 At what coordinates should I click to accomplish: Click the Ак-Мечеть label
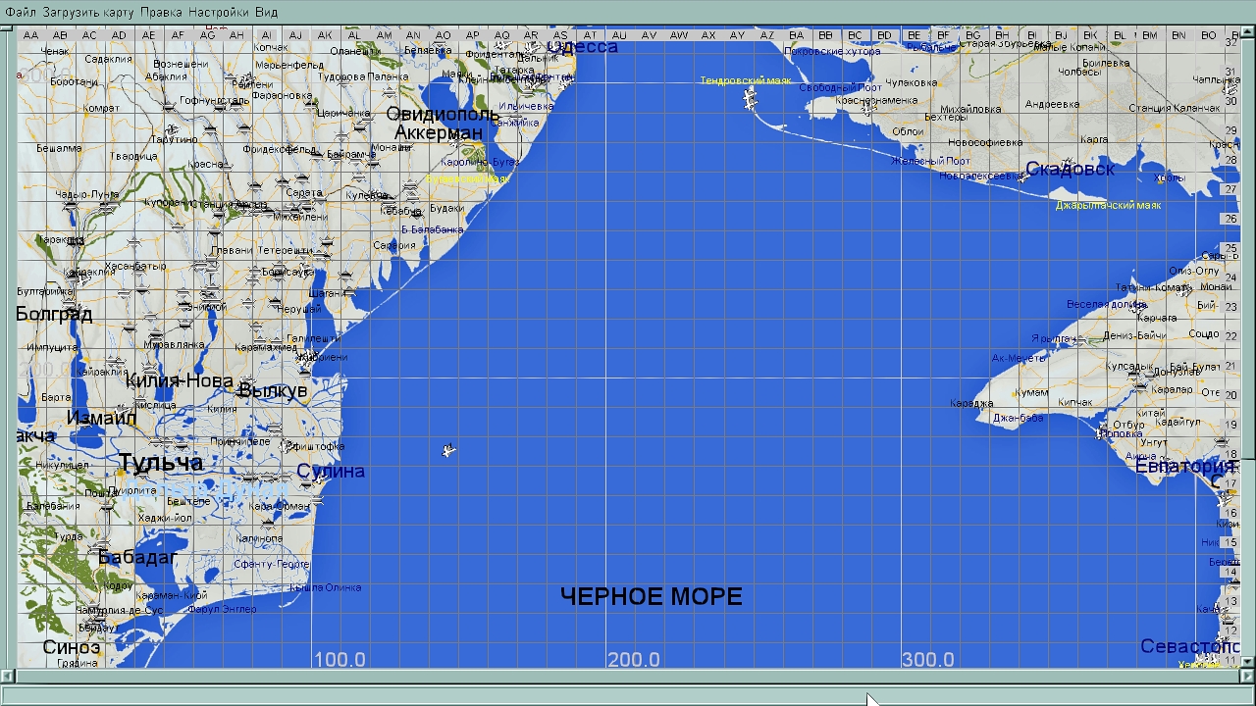(1020, 359)
